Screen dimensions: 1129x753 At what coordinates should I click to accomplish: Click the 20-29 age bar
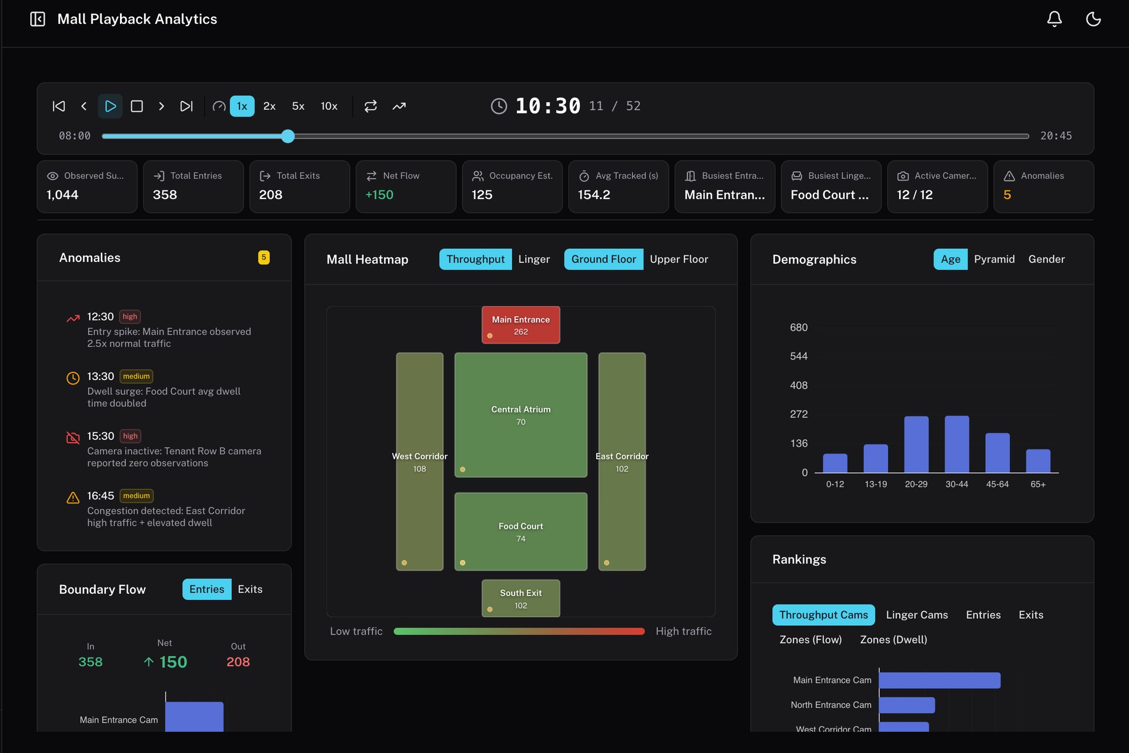click(916, 444)
